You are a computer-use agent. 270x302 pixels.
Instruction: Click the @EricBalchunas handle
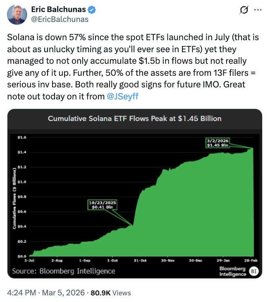pos(60,19)
